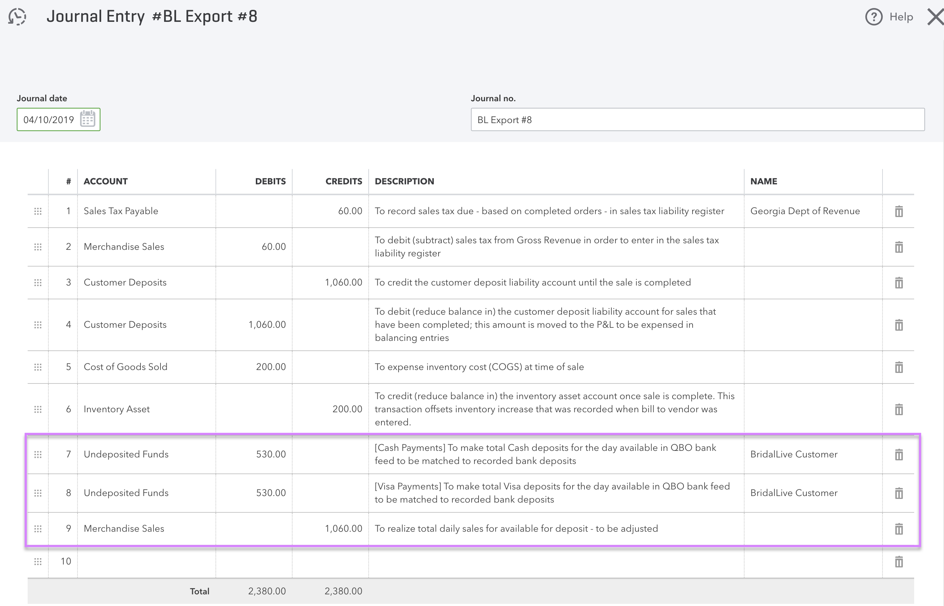
Task: Open the journal date calendar picker
Action: pyautogui.click(x=87, y=119)
